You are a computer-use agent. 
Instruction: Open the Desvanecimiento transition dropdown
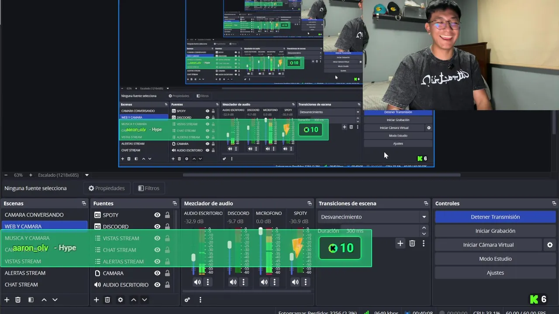(x=374, y=217)
